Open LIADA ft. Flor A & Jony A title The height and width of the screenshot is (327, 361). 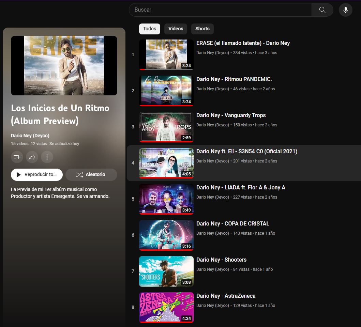241,188
